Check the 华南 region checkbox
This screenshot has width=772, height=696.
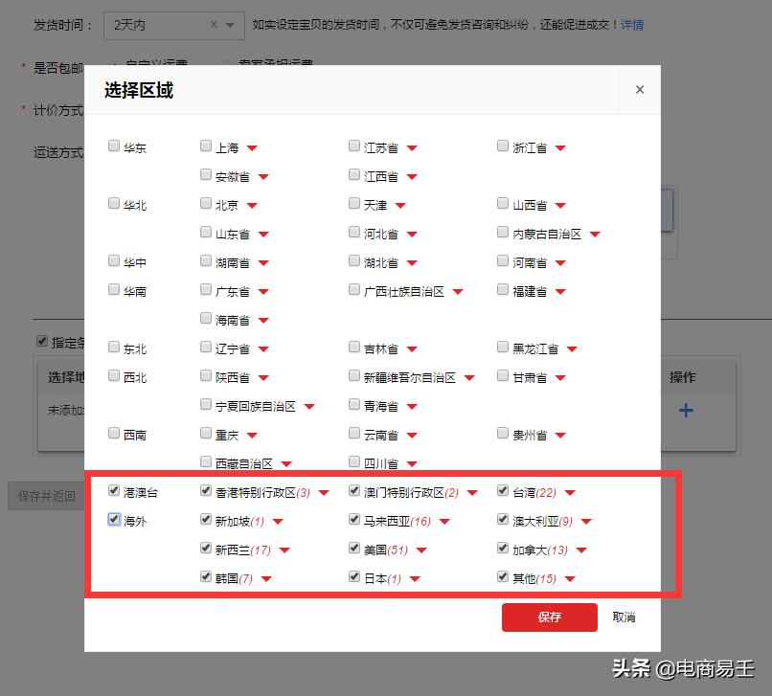pyautogui.click(x=114, y=289)
